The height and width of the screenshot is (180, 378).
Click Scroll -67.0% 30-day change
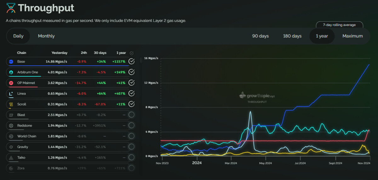tap(100, 104)
